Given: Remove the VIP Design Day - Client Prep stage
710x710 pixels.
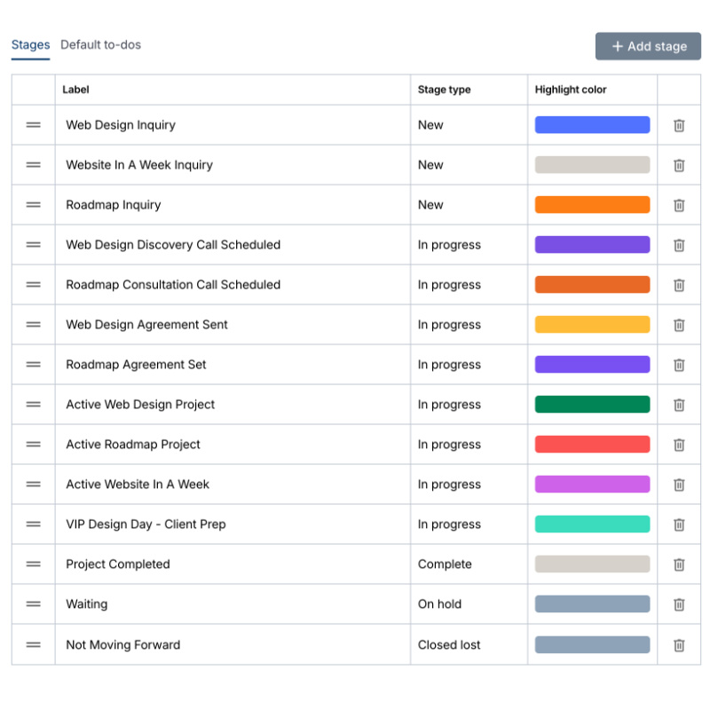Looking at the screenshot, I should click(679, 525).
